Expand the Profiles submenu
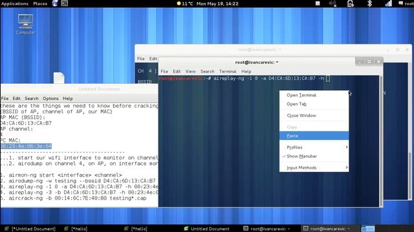The width and height of the screenshot is (414, 232). [314, 148]
